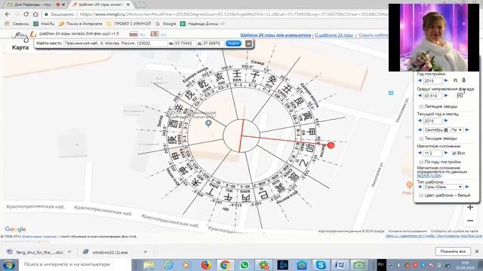Click the map location pin marker

[x=208, y=123]
